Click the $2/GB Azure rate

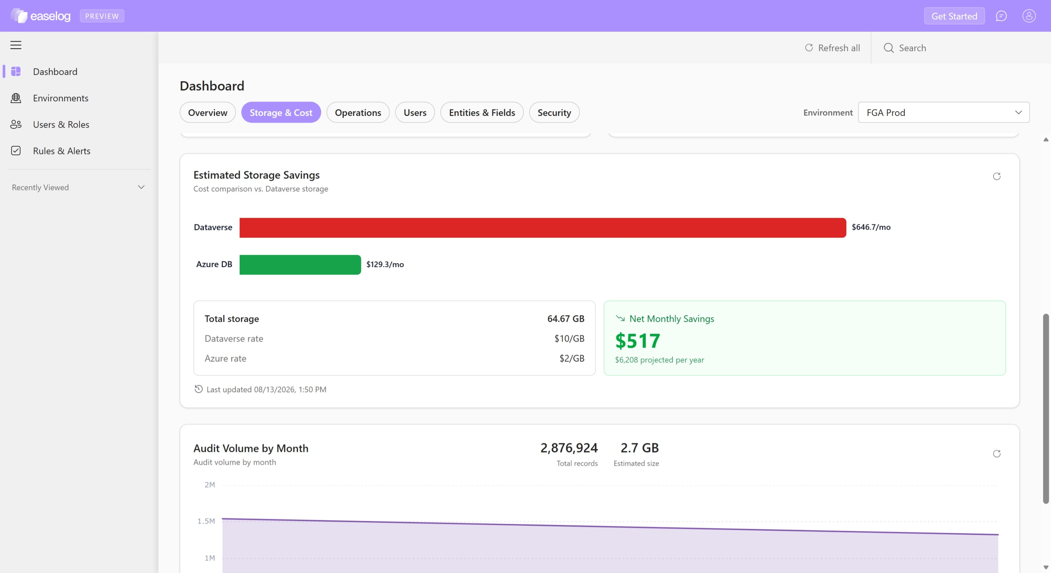pyautogui.click(x=571, y=358)
